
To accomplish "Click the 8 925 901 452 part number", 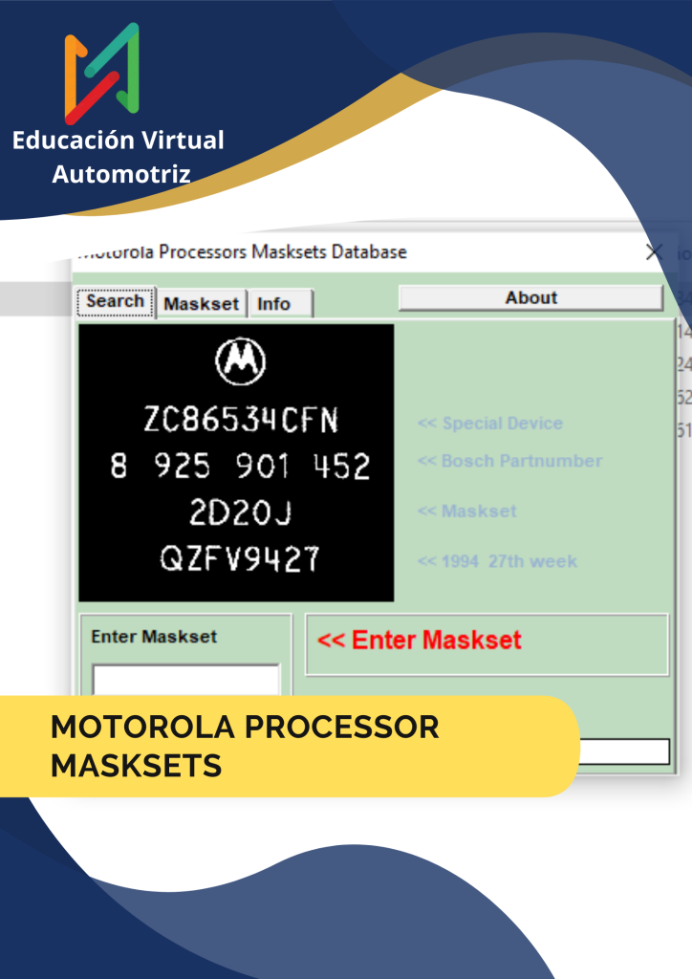I will tap(240, 467).
